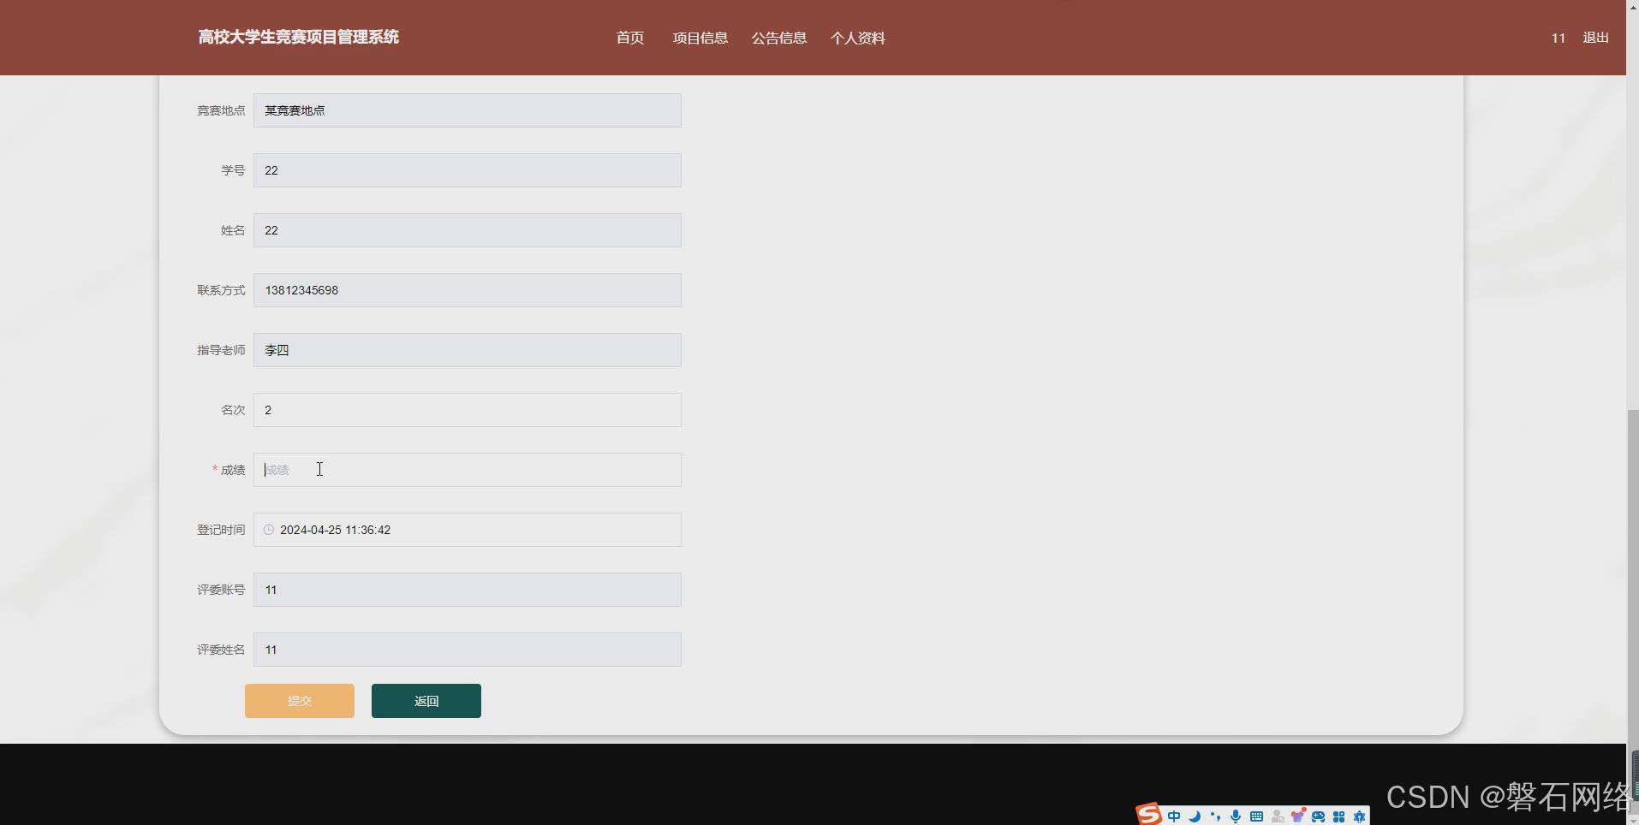
Task: Click the 指导老师 field showing 李四
Action: [x=468, y=350]
